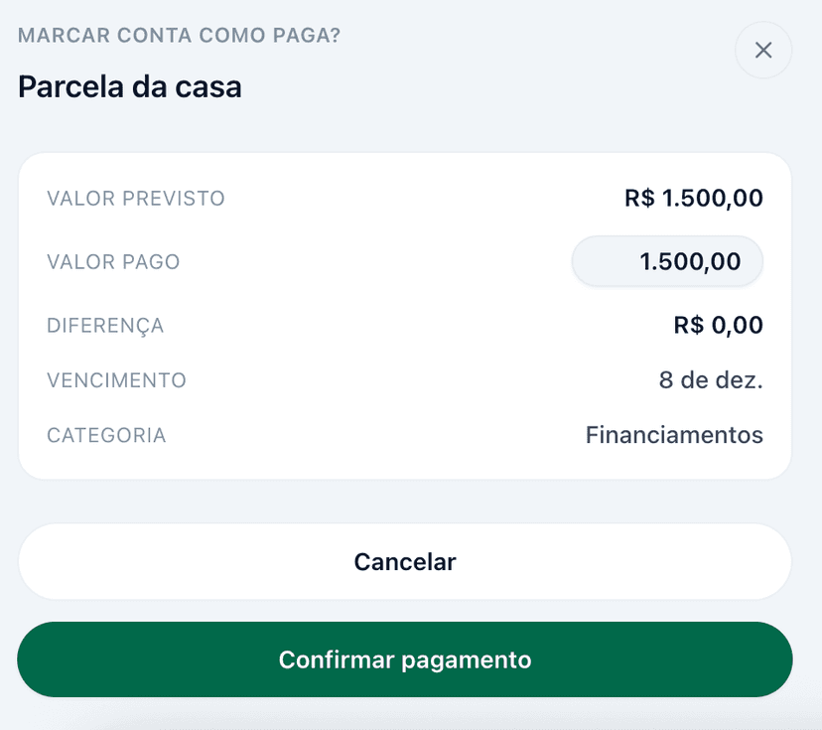Click the rounded valor pago pill control

pyautogui.click(x=666, y=261)
